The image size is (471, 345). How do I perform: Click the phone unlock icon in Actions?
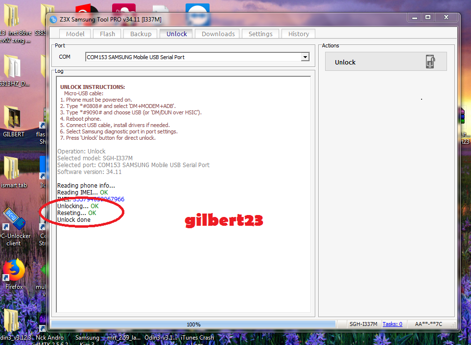pos(430,62)
